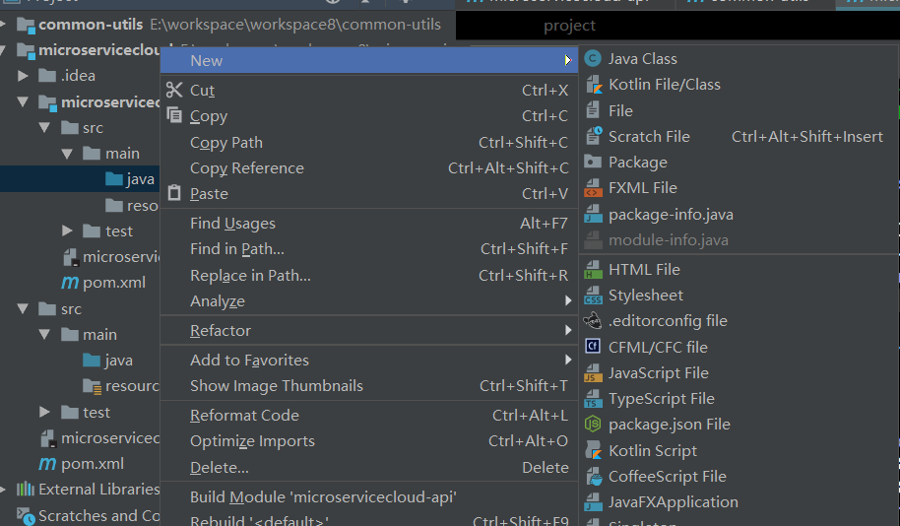Click the Package folder icon
This screenshot has height=526, width=900.
[x=593, y=162]
